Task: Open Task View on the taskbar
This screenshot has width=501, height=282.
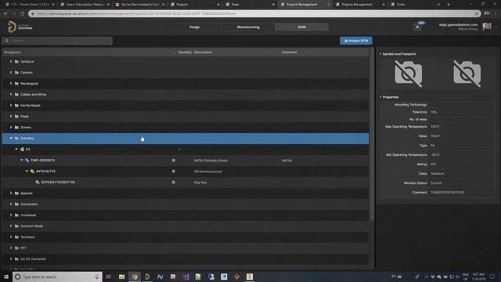Action: point(109,277)
